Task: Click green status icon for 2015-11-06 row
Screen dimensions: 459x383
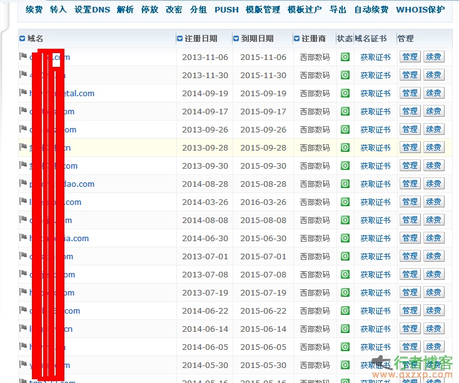Action: (345, 57)
